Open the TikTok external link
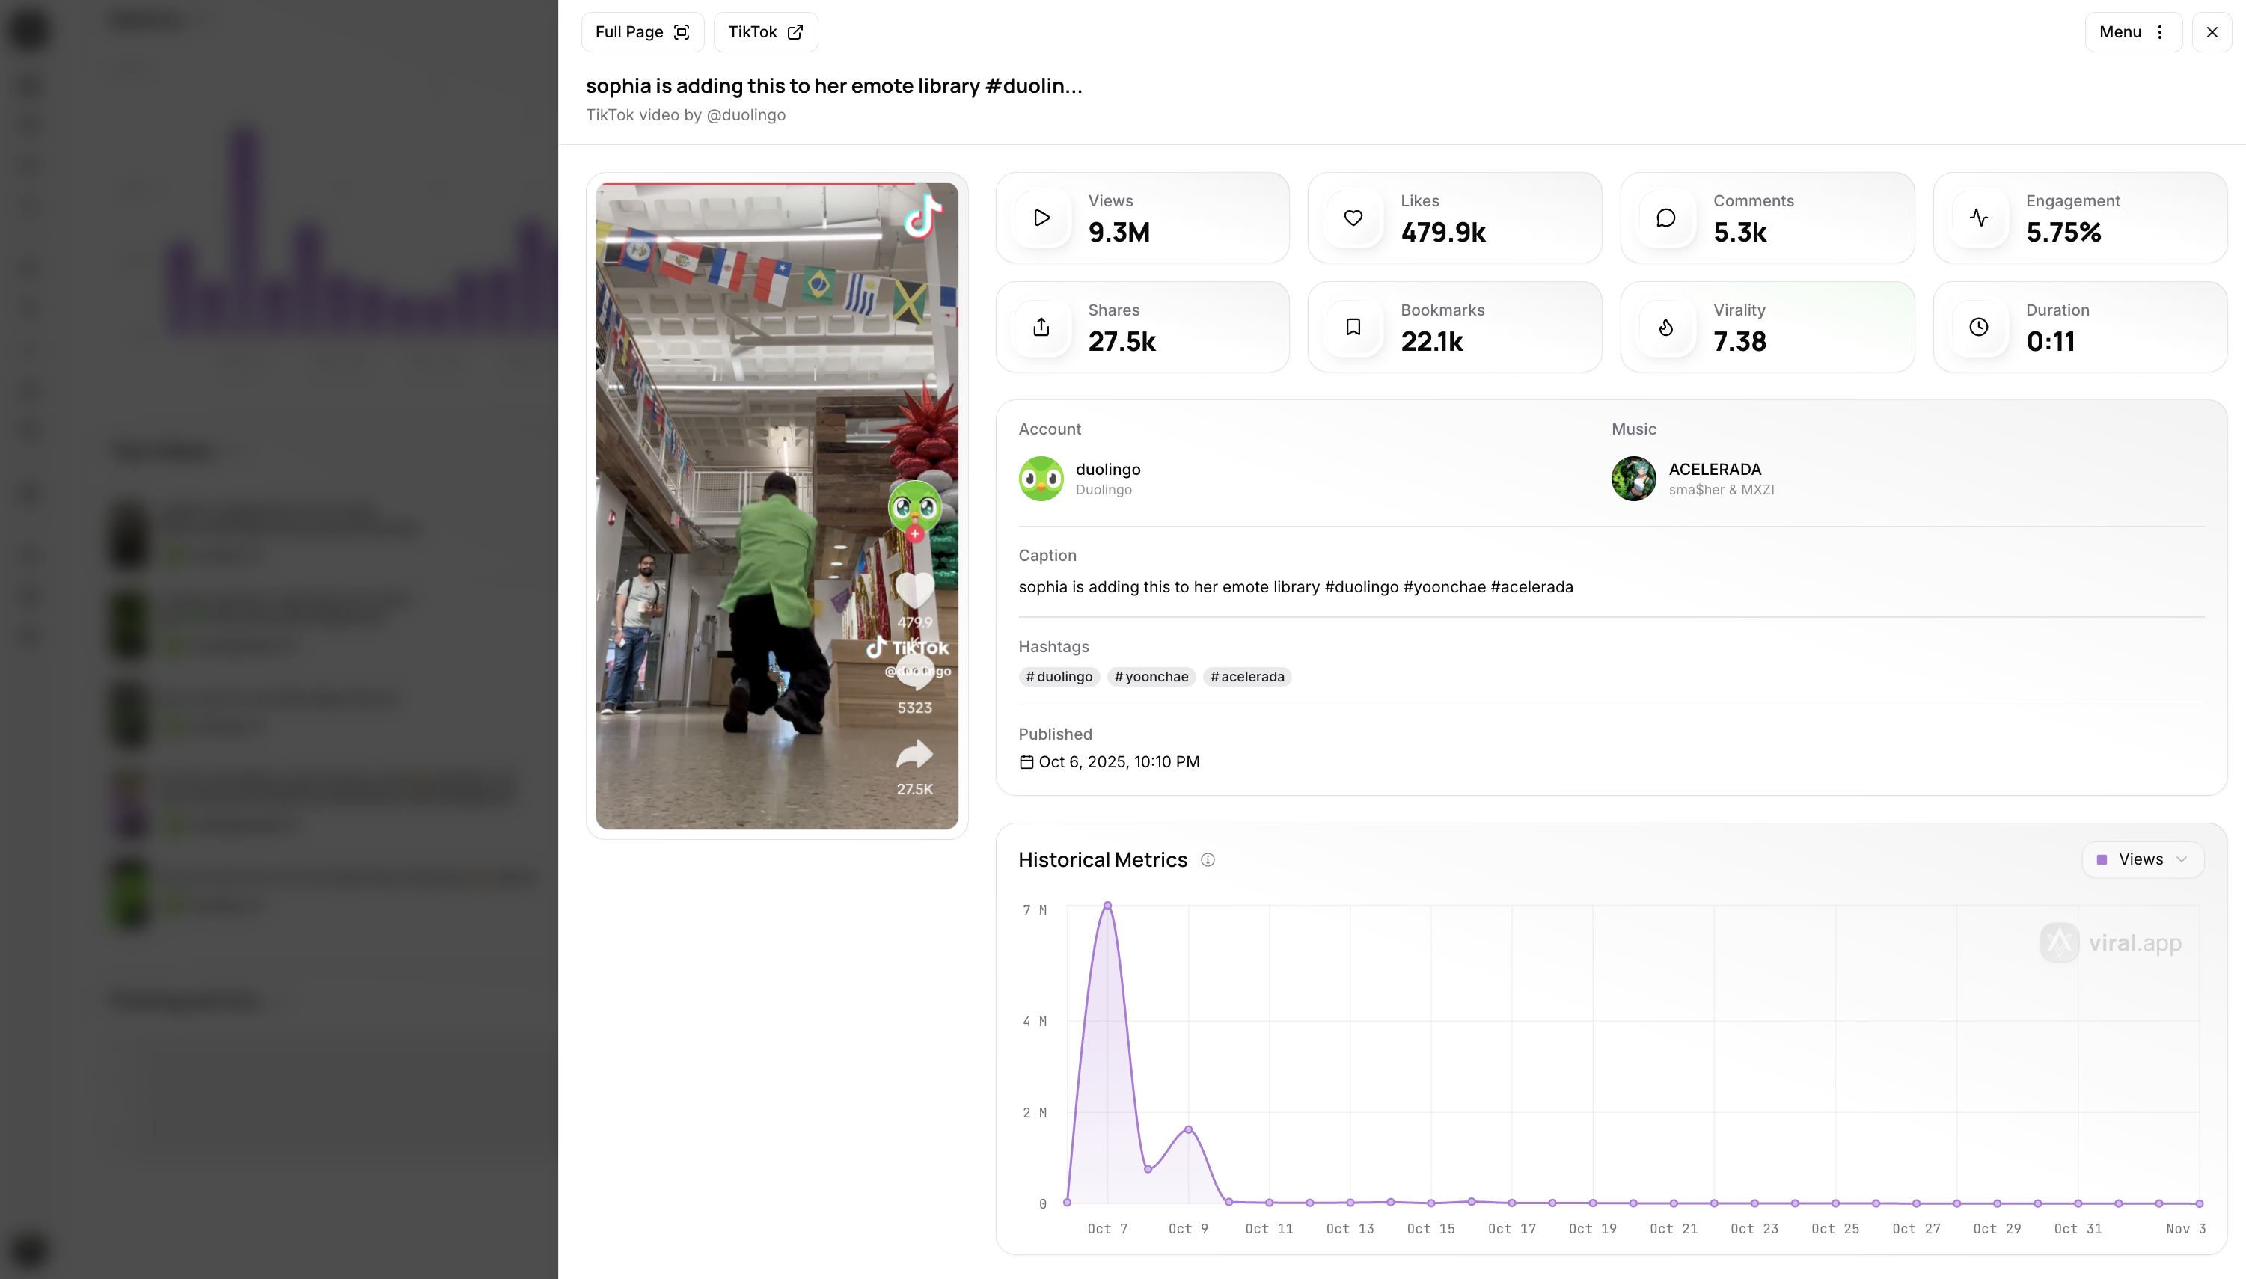2246x1279 pixels. (765, 31)
